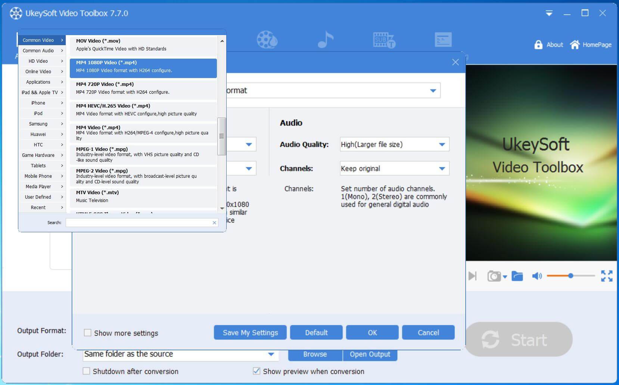Image resolution: width=619 pixels, height=385 pixels.
Task: Expand the Channels combo box
Action: (x=442, y=168)
